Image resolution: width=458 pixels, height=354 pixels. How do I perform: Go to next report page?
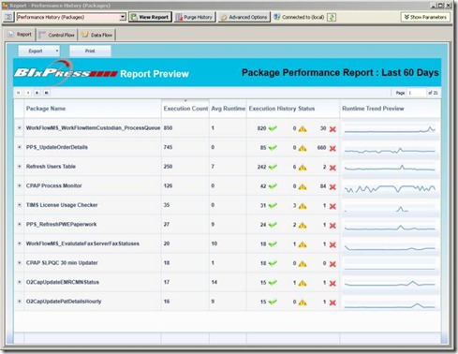click(37, 93)
